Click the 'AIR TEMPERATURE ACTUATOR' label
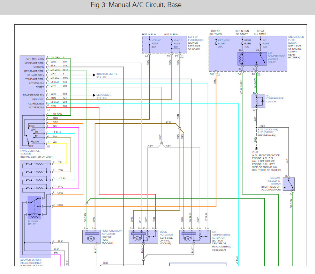 [221, 235]
